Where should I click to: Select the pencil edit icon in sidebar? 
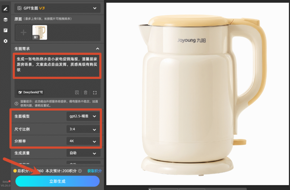(5, 9)
